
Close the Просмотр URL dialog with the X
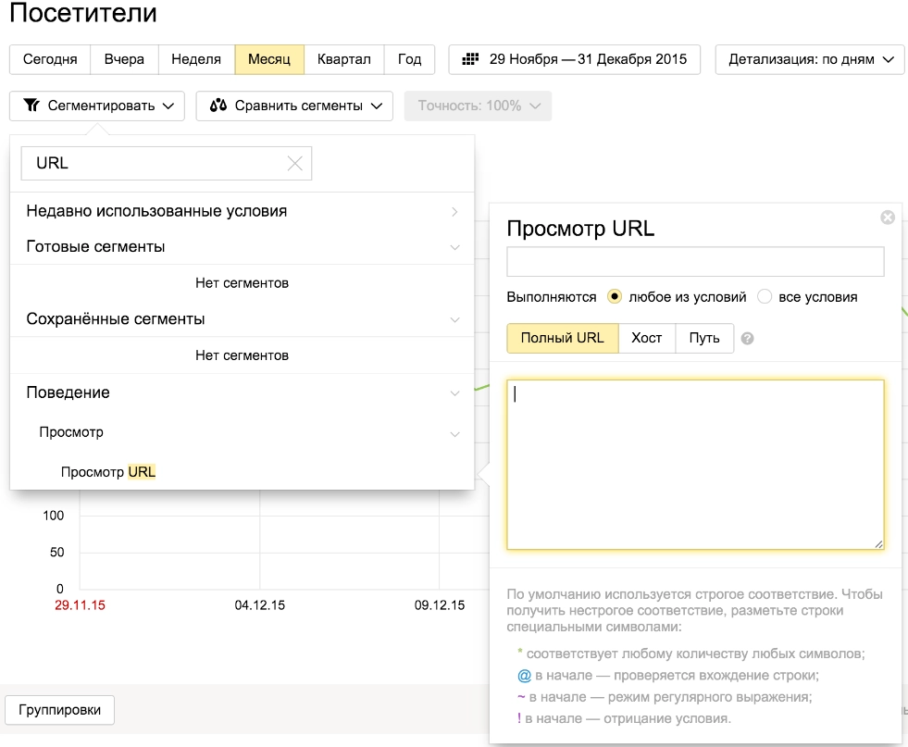888,217
